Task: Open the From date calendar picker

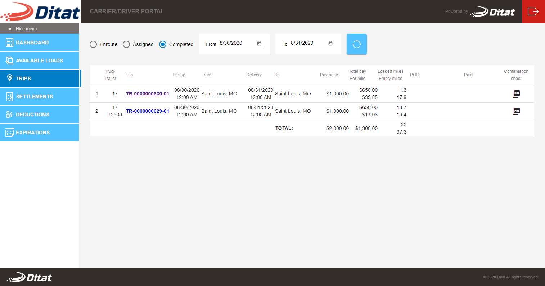Action: click(259, 43)
